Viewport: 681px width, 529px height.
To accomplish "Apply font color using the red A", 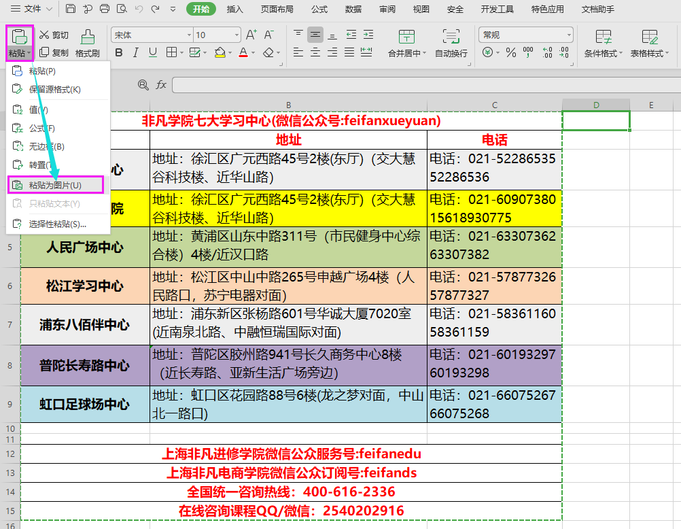I will click(243, 52).
